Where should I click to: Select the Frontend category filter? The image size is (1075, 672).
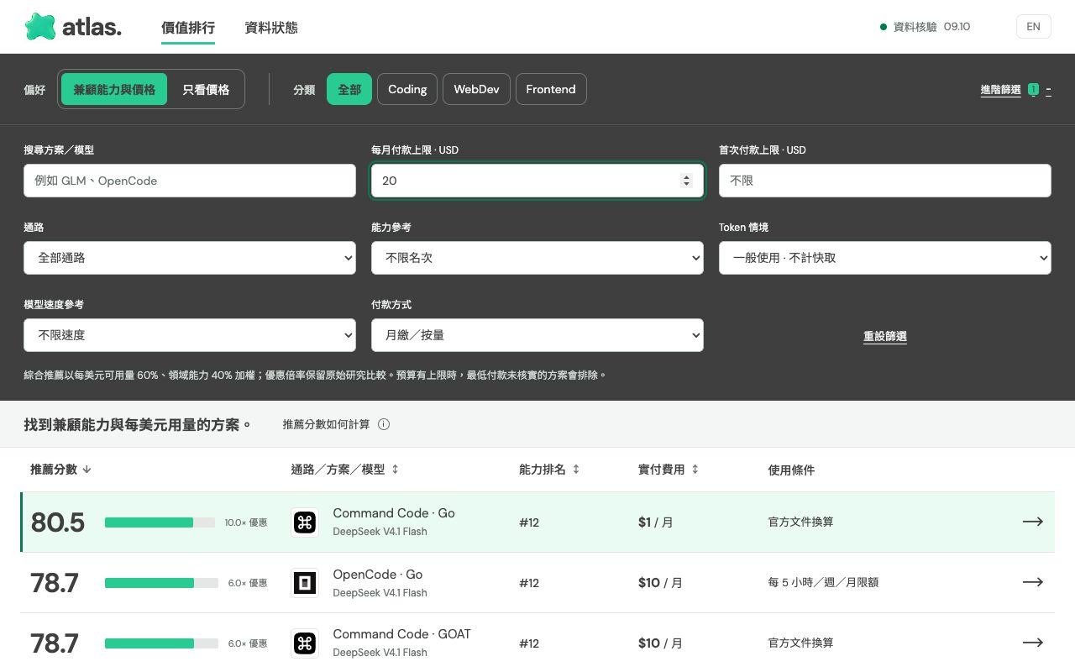(x=551, y=89)
